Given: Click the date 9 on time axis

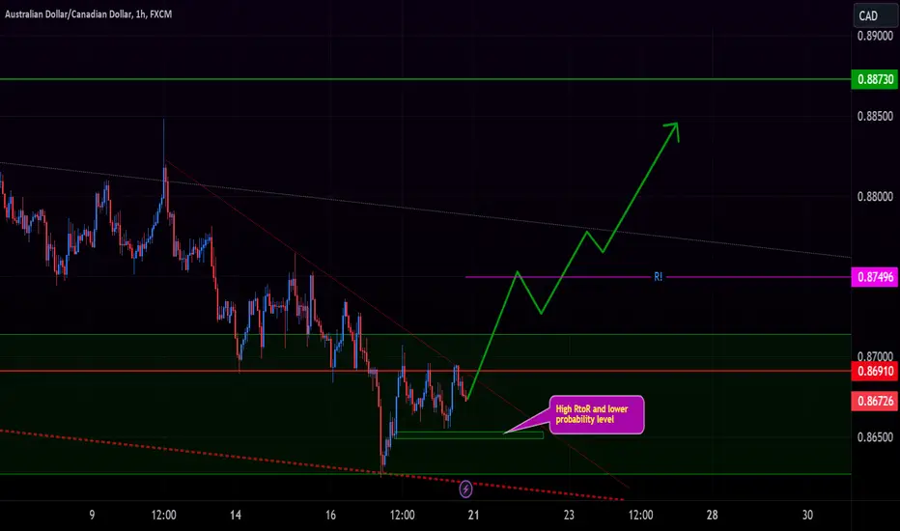Looking at the screenshot, I should click(x=92, y=515).
